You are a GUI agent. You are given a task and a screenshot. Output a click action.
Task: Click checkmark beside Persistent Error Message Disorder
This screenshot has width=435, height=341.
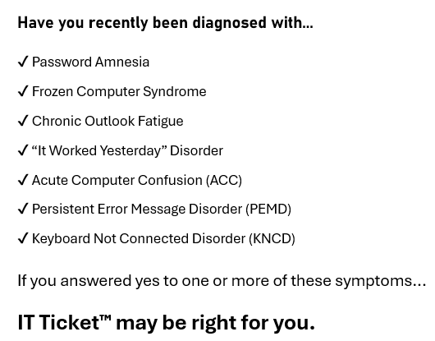23,209
